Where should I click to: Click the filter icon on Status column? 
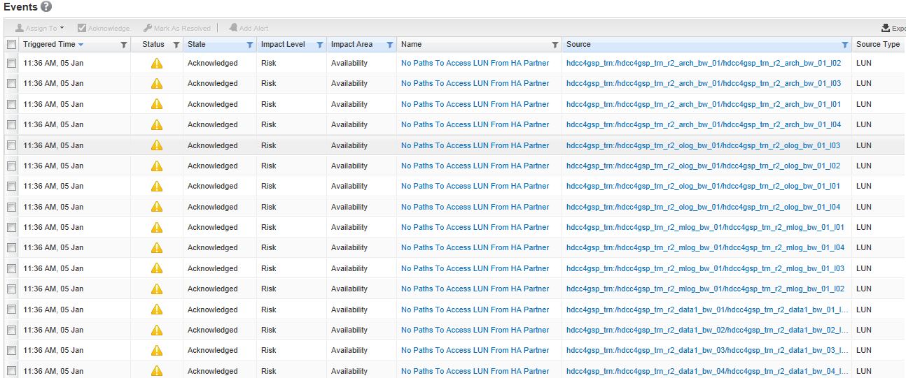coord(176,45)
